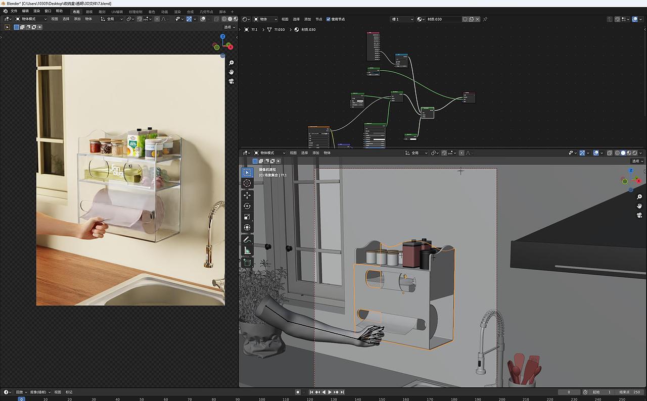647x401 pixels.
Task: Open 全局 transform orientation dropdown in left viewport
Action: click(x=111, y=19)
